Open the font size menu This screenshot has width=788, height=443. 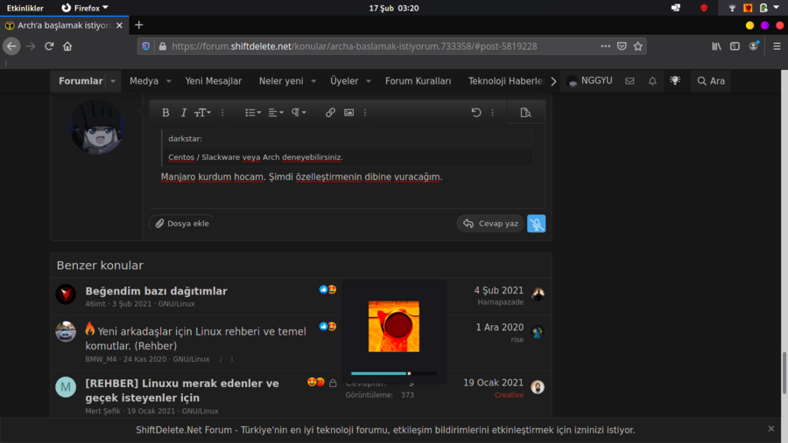coord(202,113)
